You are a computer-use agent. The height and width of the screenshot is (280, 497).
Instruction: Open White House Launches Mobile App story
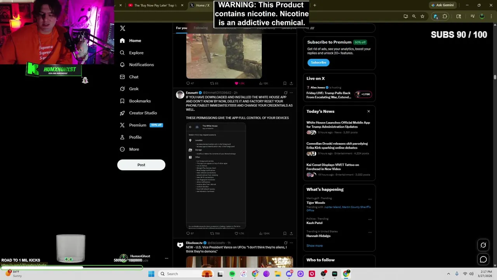(339, 127)
